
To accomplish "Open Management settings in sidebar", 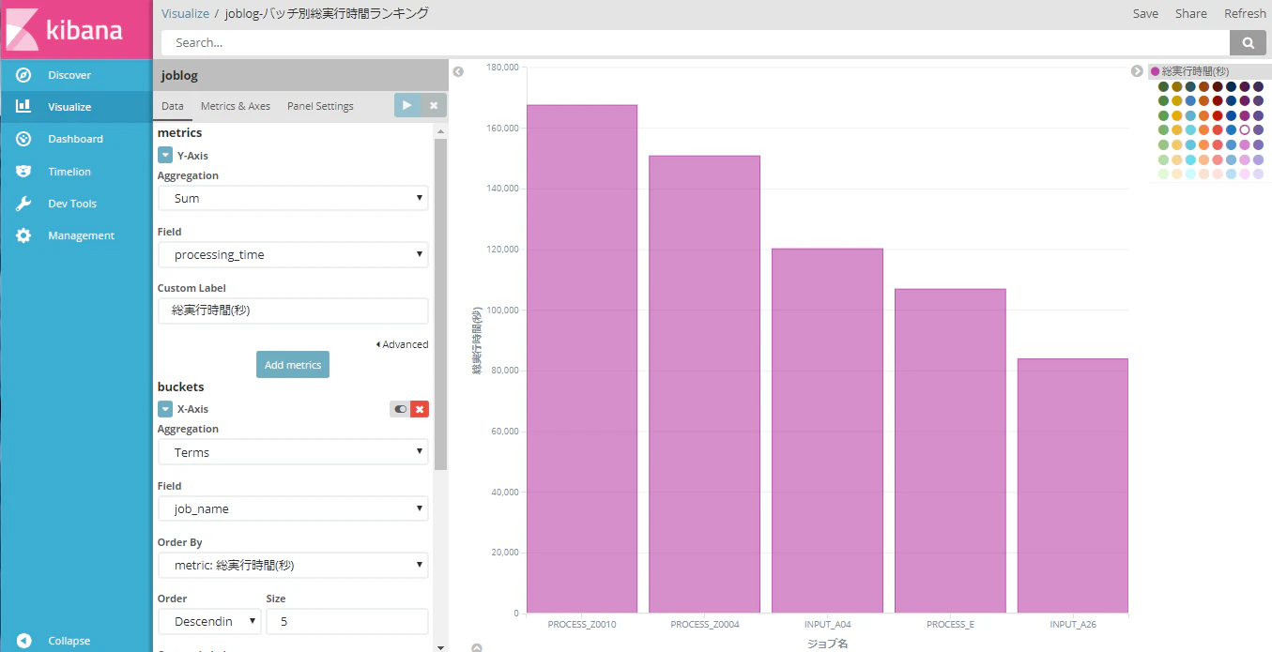I will tap(76, 235).
